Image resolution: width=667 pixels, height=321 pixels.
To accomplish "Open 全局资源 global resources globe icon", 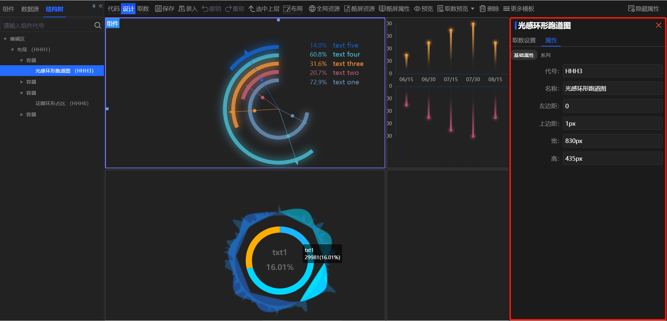I will (x=312, y=9).
